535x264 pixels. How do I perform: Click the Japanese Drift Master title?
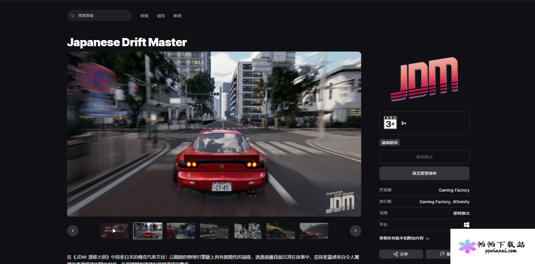pyautogui.click(x=127, y=42)
